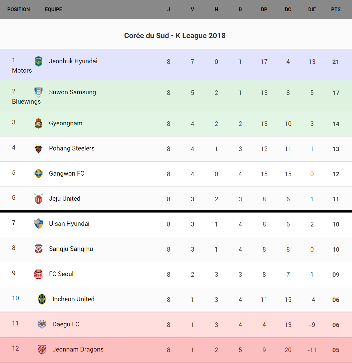Click the Jeju United club crest
352x363 pixels.
pyautogui.click(x=38, y=199)
